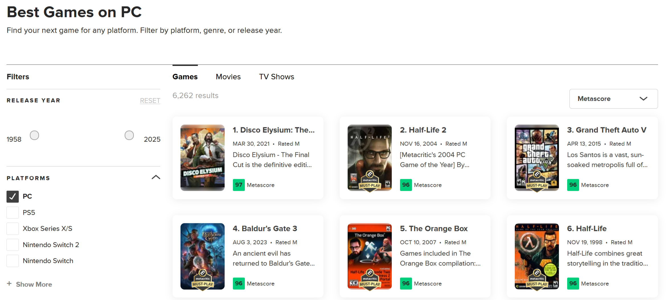Click the 'APR 13, 2015' release date
Viewport: 668px width, 300px height.
point(584,144)
